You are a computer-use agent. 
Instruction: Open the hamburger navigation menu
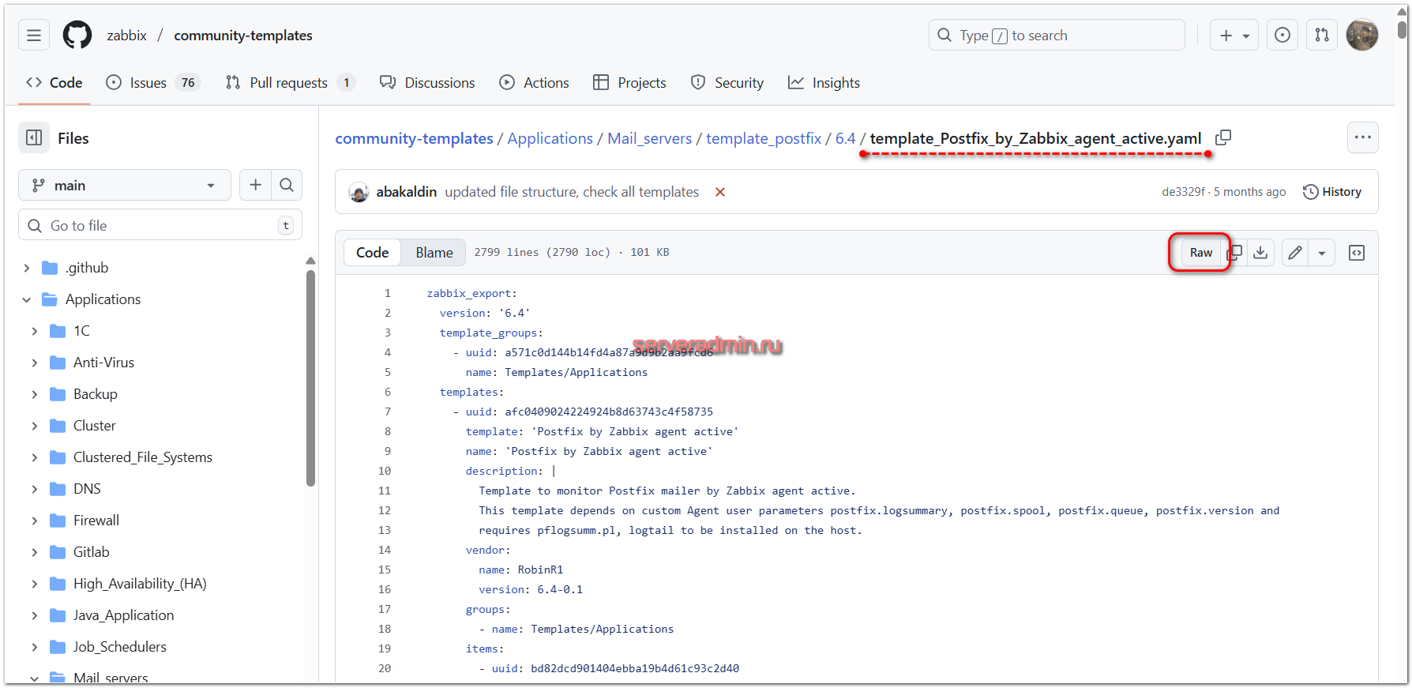(34, 36)
